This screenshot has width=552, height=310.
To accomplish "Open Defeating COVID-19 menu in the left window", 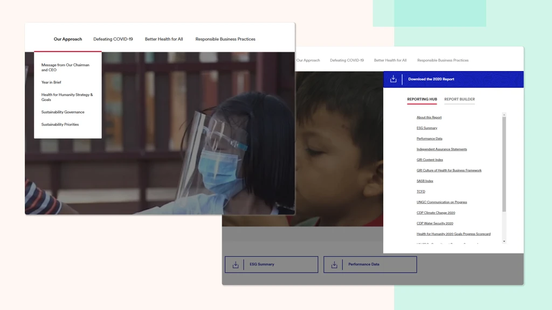I will (x=113, y=39).
